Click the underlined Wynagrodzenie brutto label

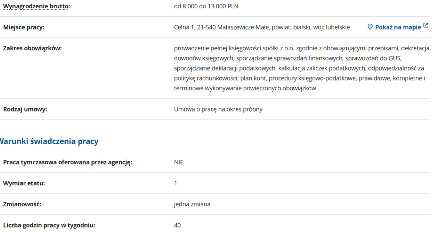click(x=36, y=6)
